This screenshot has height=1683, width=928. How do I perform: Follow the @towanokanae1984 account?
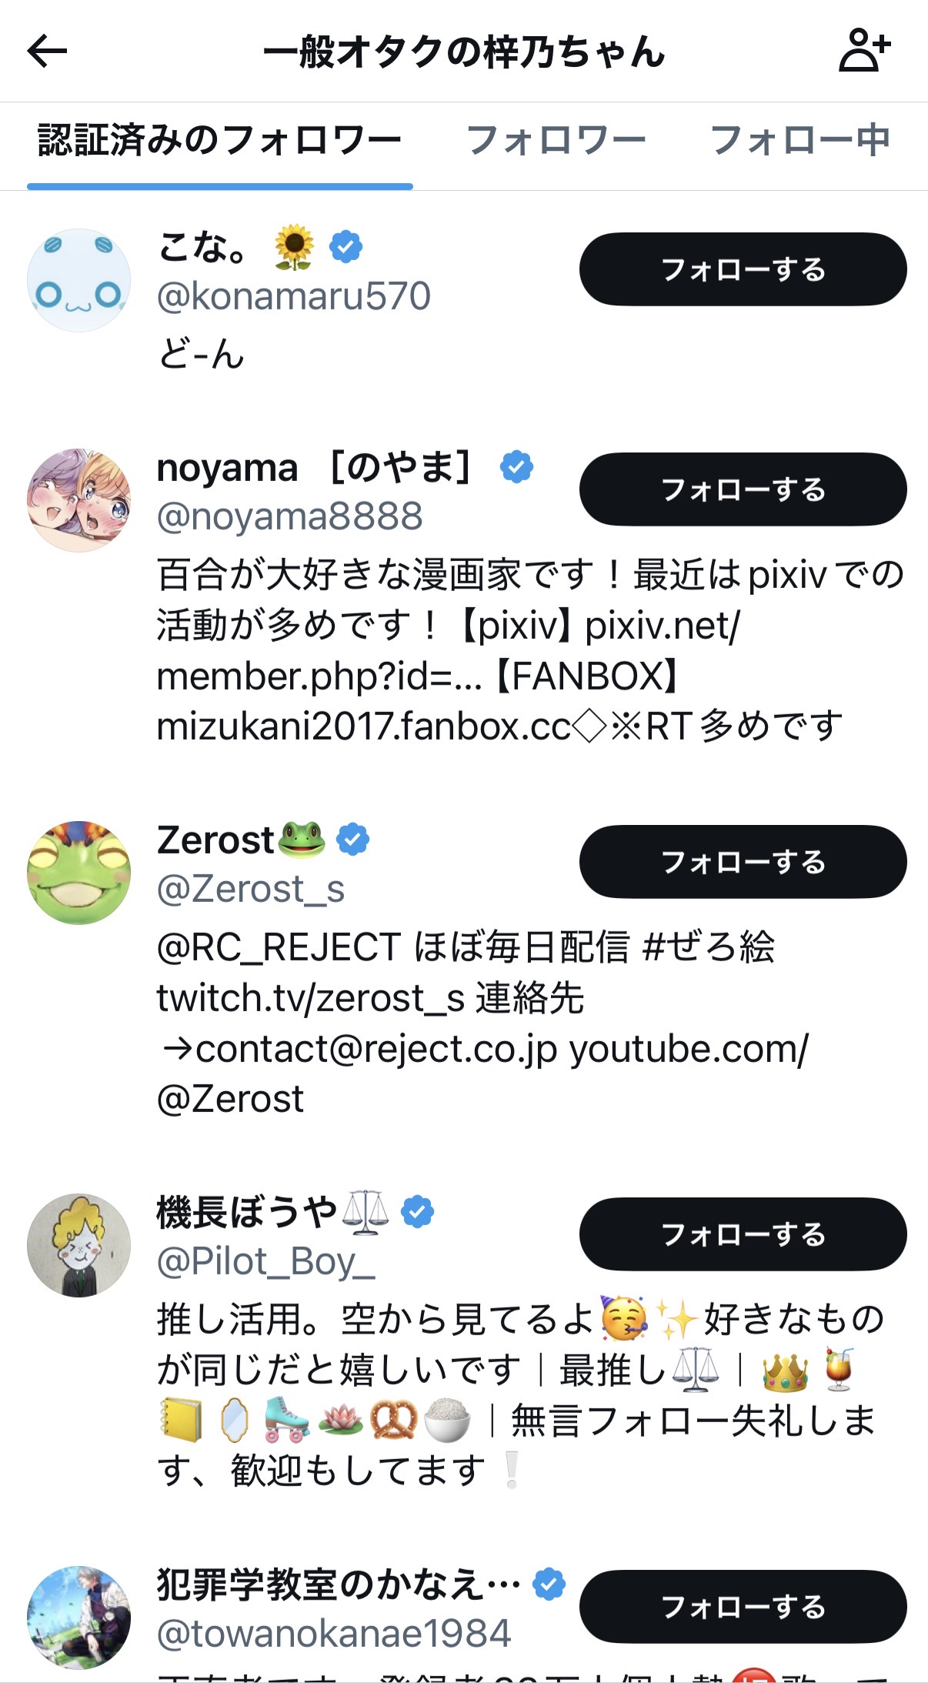(743, 1607)
